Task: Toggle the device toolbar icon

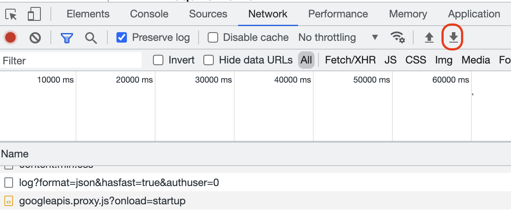Action: point(33,15)
